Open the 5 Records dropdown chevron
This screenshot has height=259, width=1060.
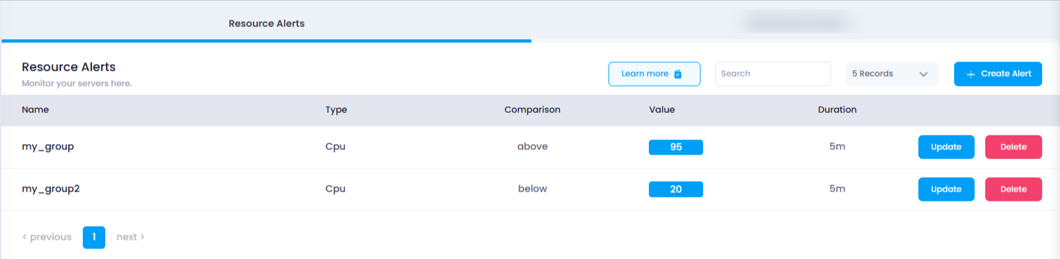[924, 74]
